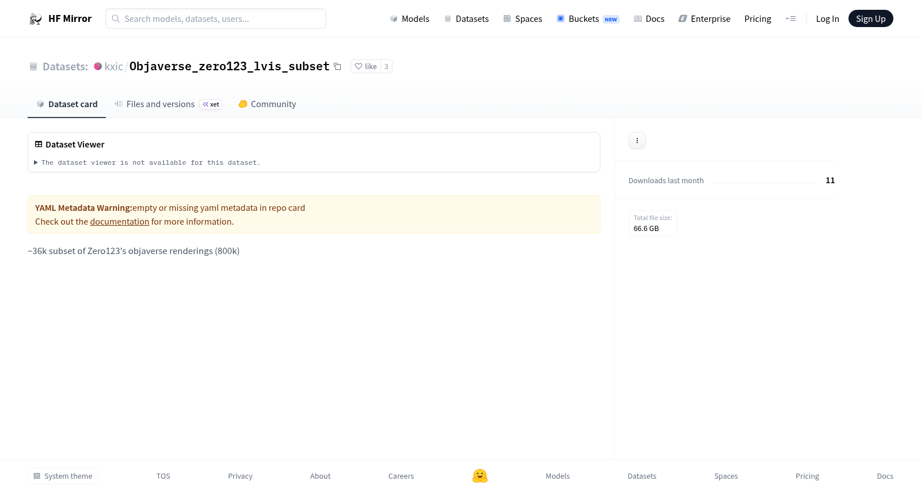
Task: Click the like count 3
Action: pyautogui.click(x=386, y=66)
